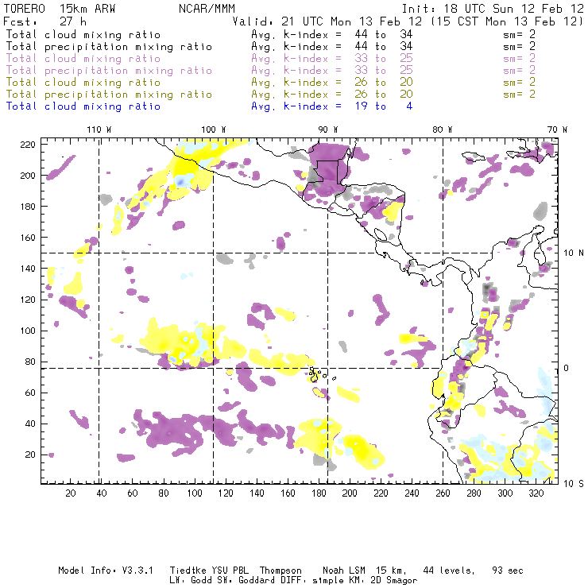Screen dimensions: 588x588
Task: Click the "260" label on the horizontal axis
Action: (443, 493)
